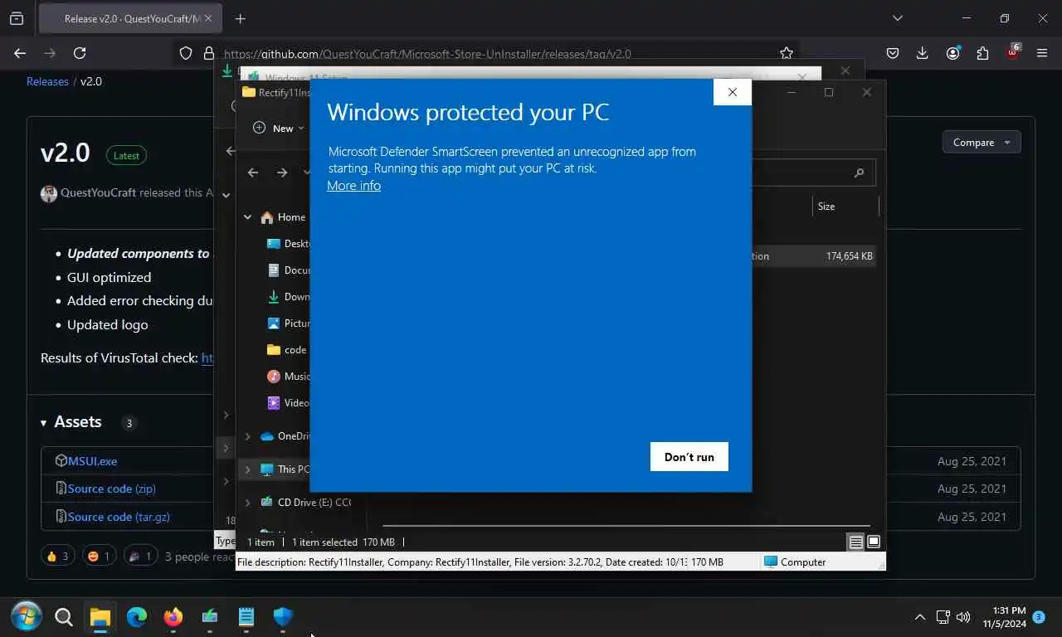Go forward in File Explorer navigation
The height and width of the screenshot is (637, 1062).
coord(282,173)
